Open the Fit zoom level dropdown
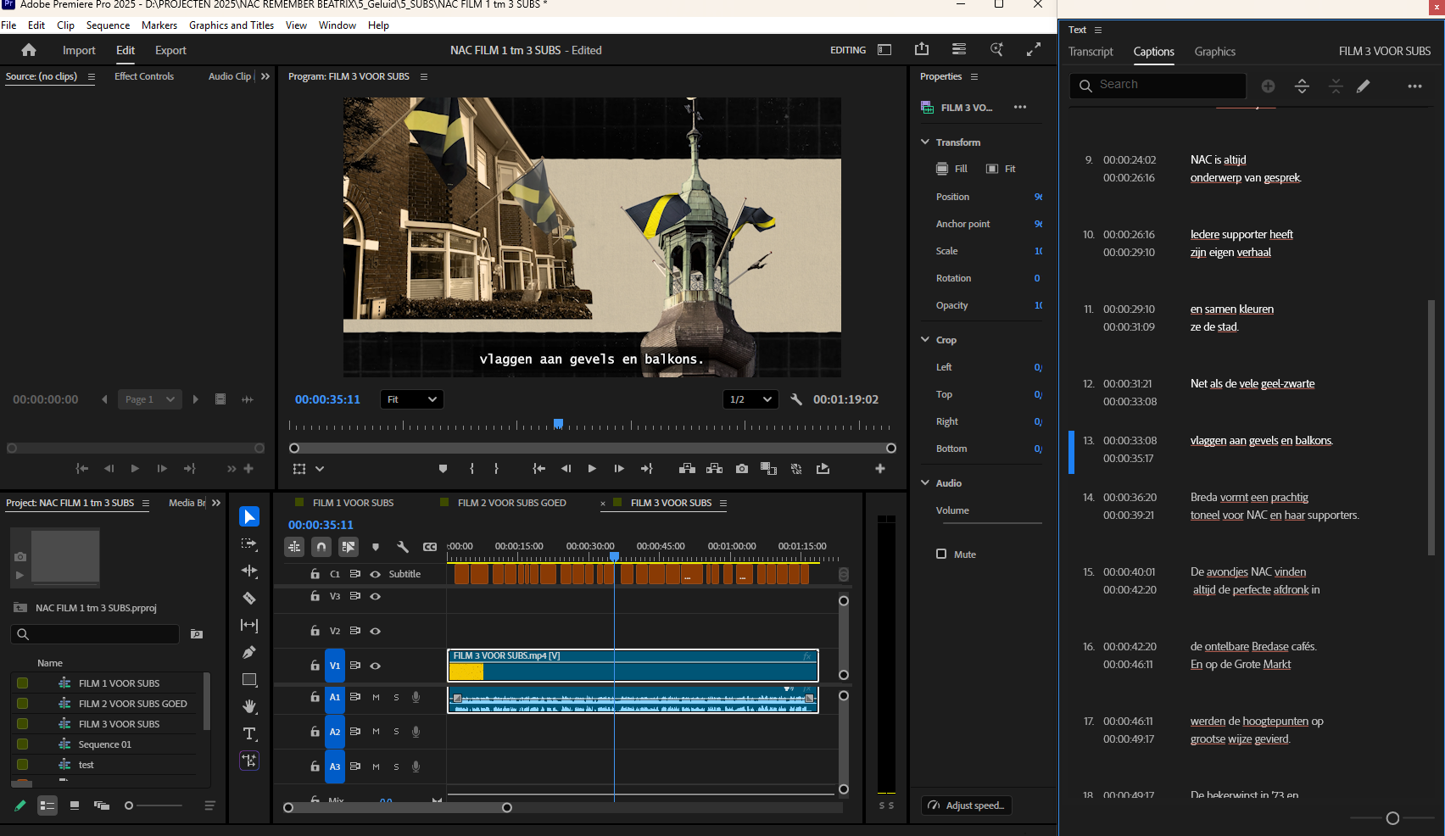The image size is (1445, 836). [412, 399]
